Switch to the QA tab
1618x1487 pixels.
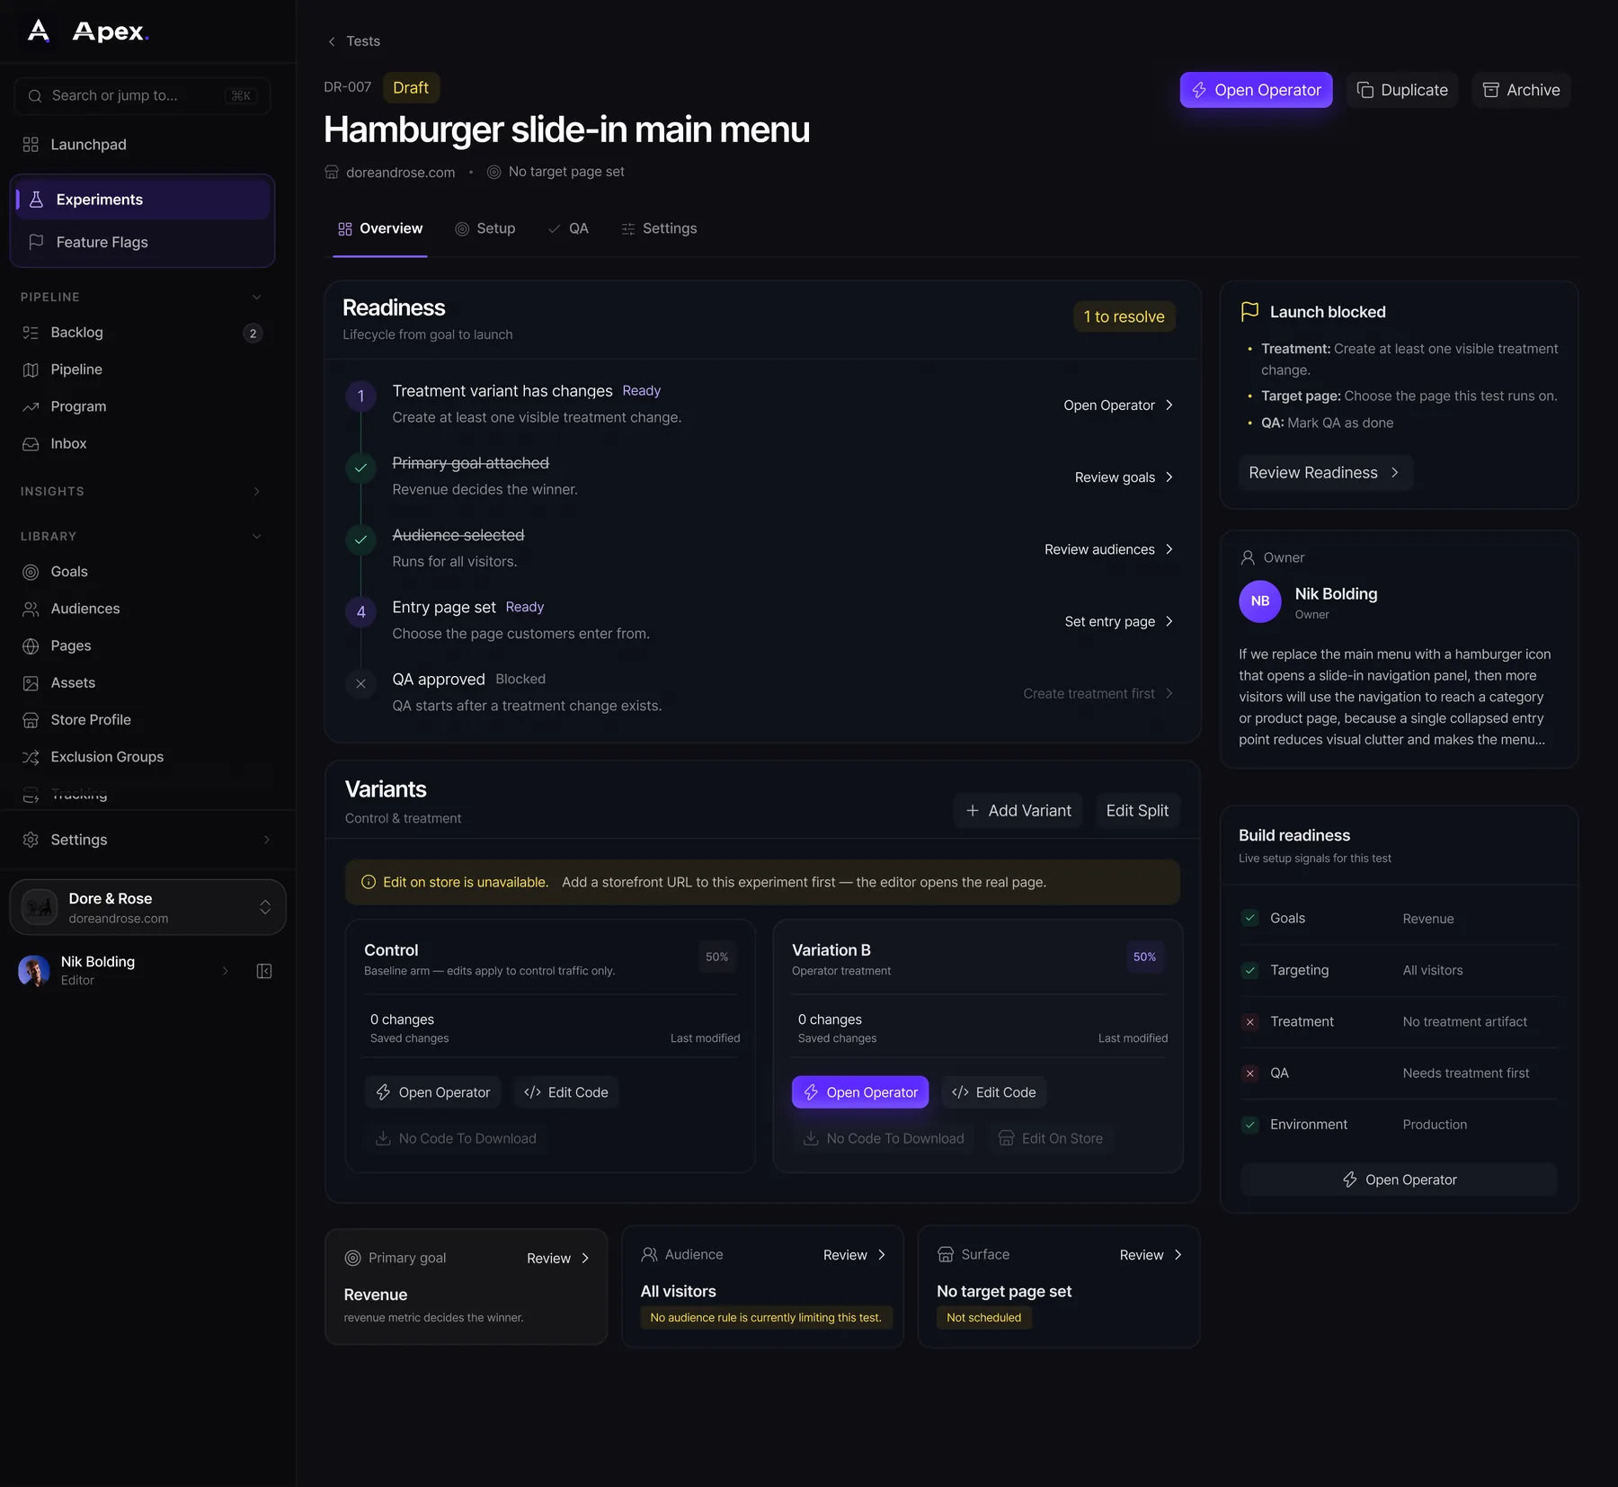click(568, 228)
